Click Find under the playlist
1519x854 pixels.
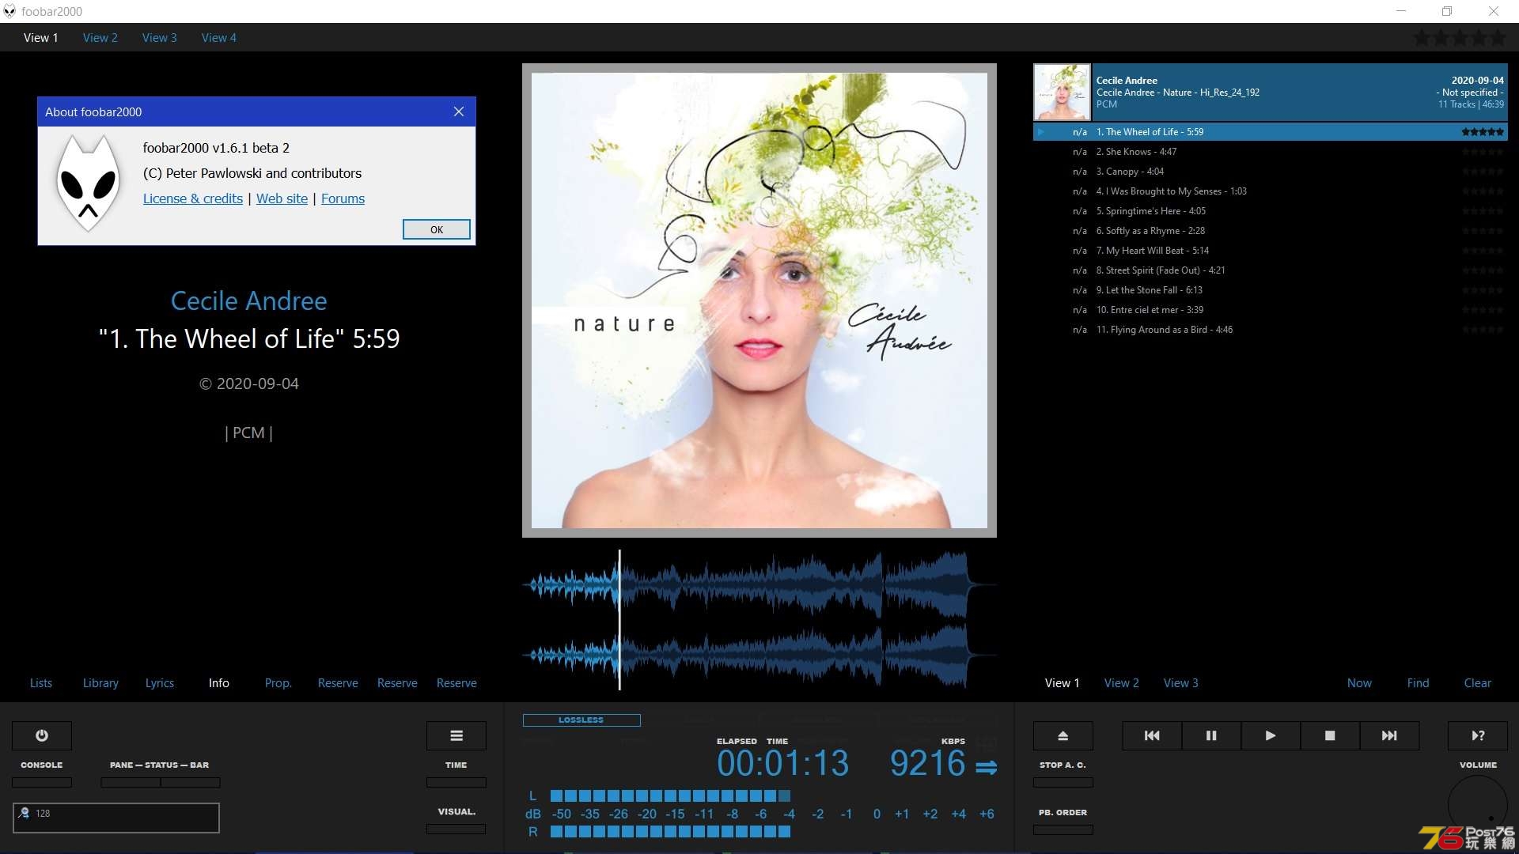click(x=1419, y=683)
